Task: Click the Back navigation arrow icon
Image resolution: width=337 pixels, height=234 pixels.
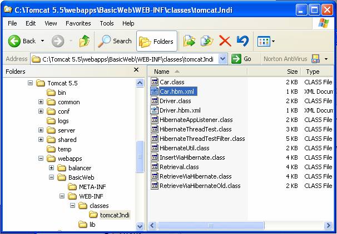Action: [14, 41]
